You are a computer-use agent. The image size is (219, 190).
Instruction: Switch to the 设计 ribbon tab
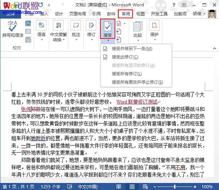[59, 14]
